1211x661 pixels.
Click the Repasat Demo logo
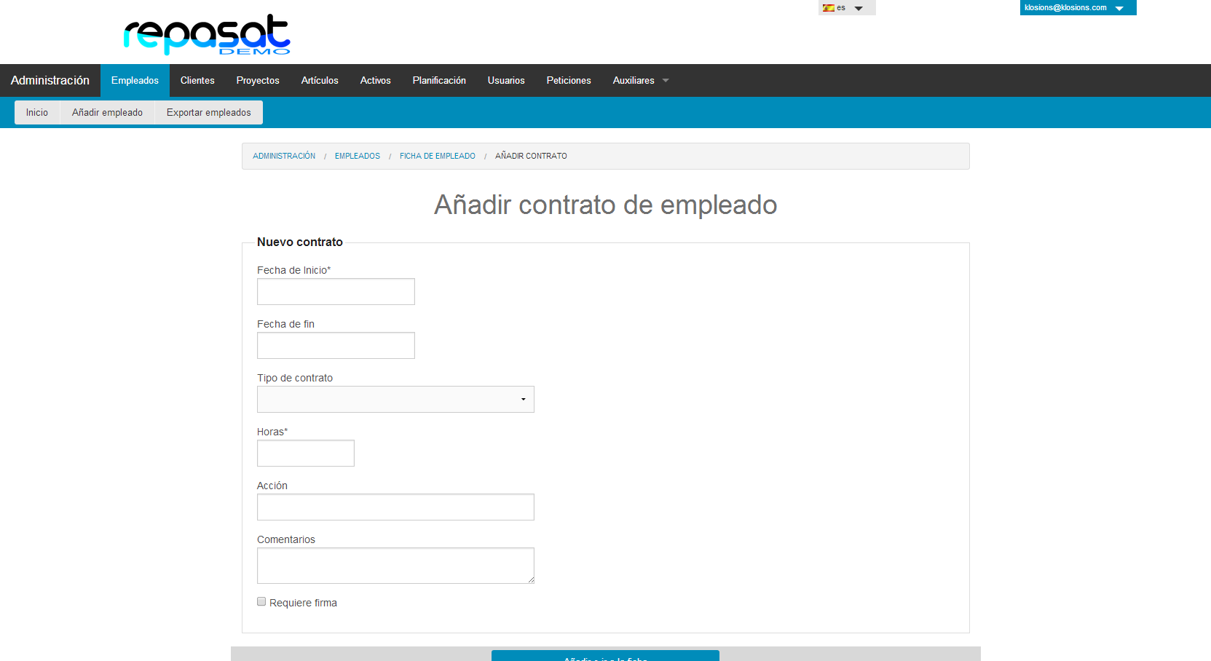(x=207, y=34)
